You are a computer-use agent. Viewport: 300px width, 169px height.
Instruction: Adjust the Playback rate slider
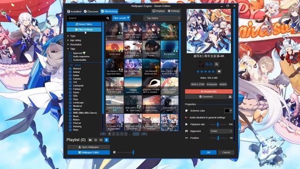(218, 124)
